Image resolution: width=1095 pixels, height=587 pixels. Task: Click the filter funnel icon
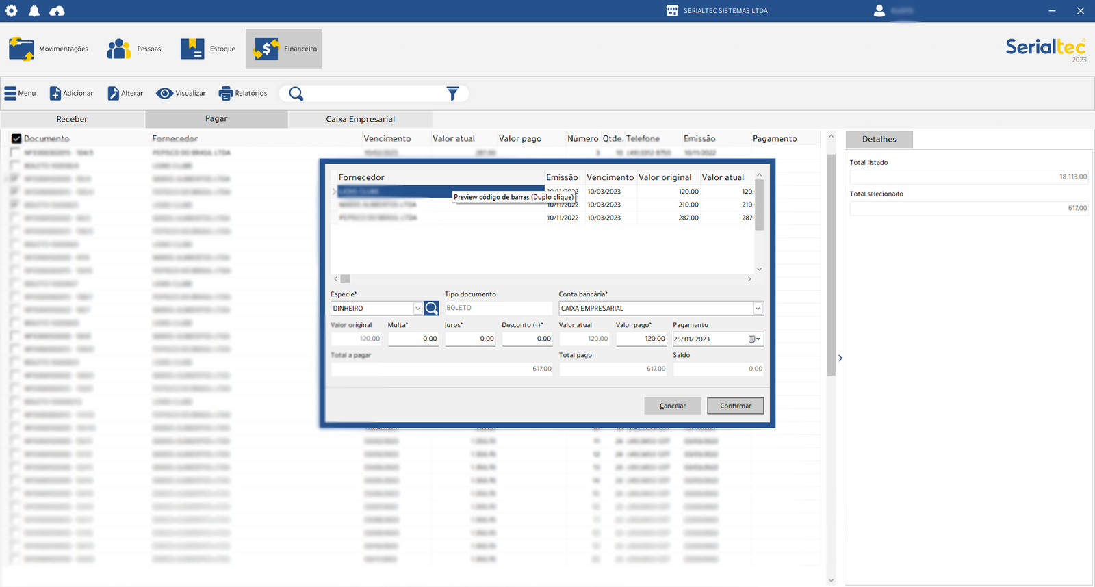(x=452, y=94)
